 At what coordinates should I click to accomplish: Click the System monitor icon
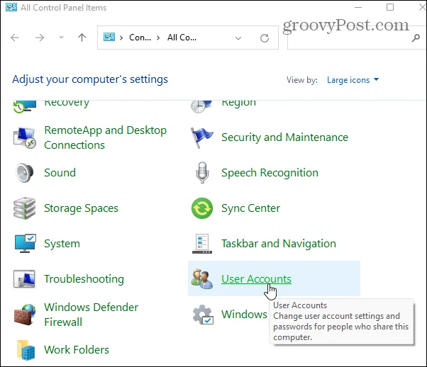(x=25, y=244)
